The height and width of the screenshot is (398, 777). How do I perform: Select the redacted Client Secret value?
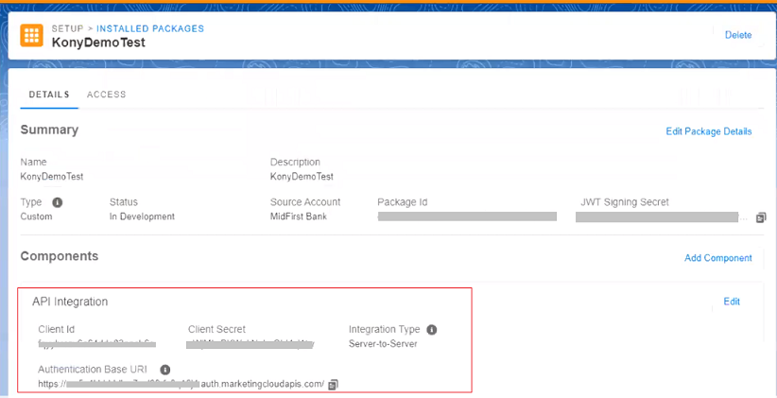(250, 344)
